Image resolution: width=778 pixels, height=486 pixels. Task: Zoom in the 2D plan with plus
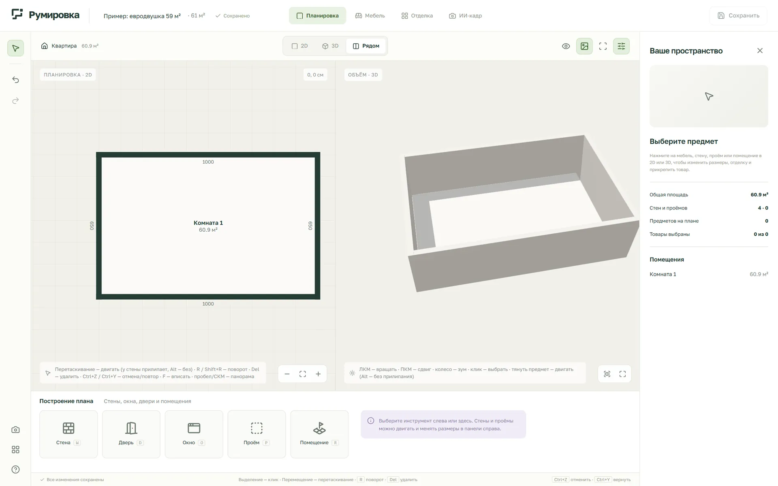point(318,374)
